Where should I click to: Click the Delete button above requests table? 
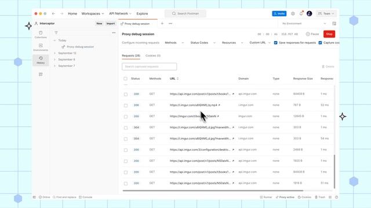[x=328, y=66]
